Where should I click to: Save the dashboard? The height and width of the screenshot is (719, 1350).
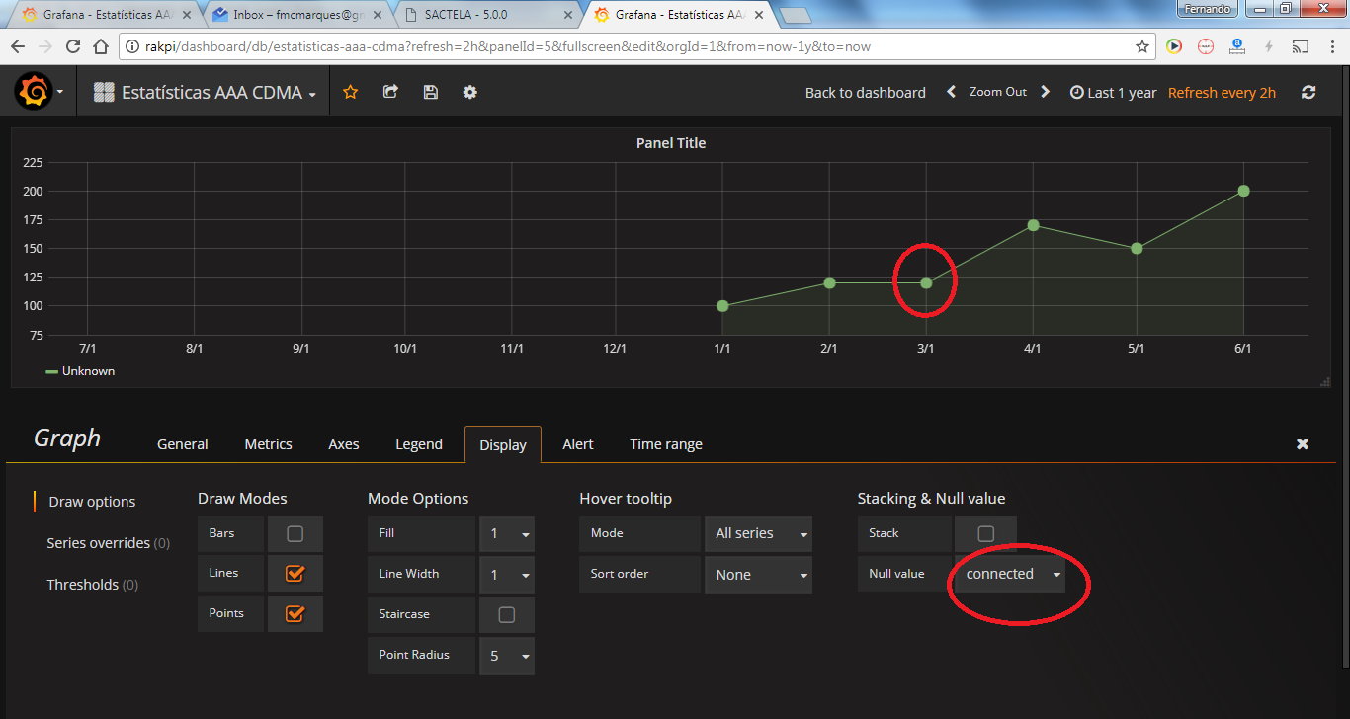tap(429, 91)
